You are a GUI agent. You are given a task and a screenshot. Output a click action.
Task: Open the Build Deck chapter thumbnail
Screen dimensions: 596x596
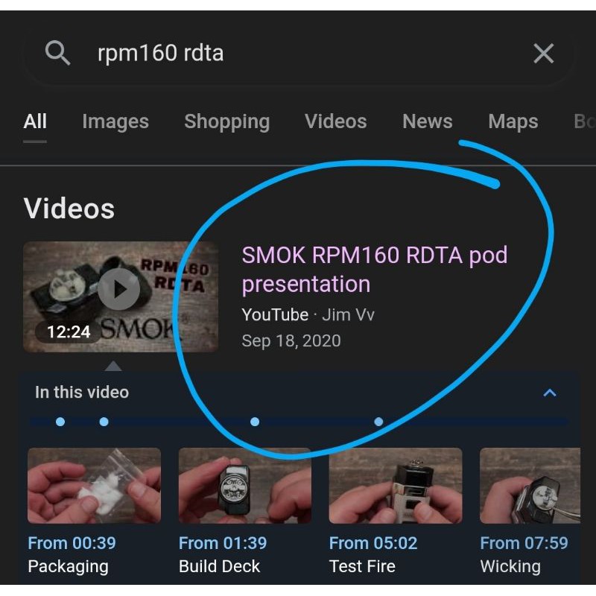pos(245,486)
